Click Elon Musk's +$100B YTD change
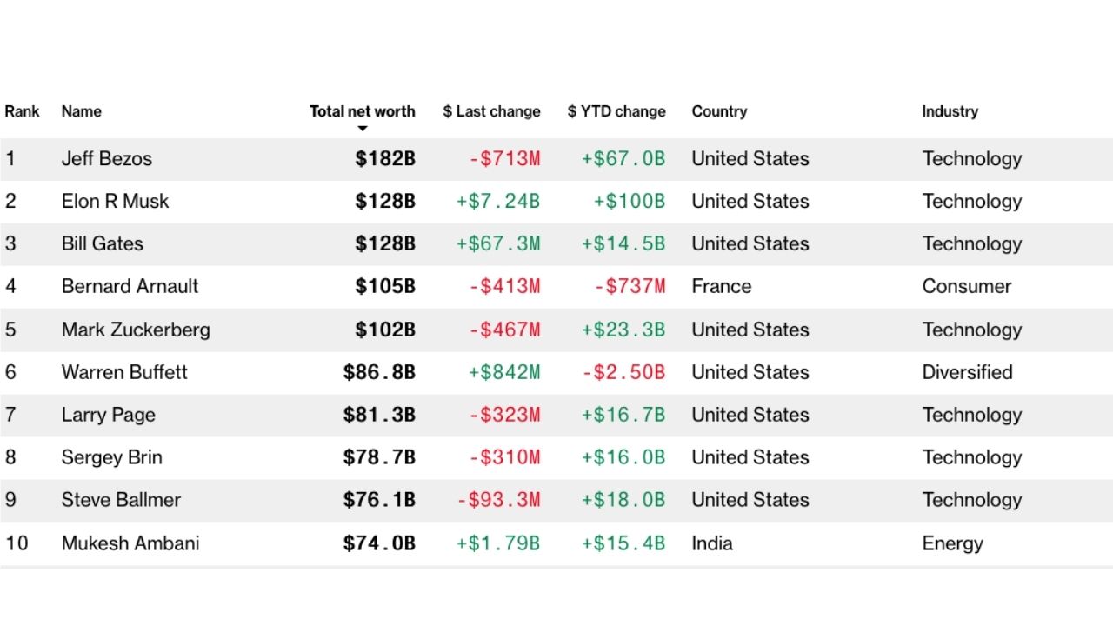 (629, 202)
